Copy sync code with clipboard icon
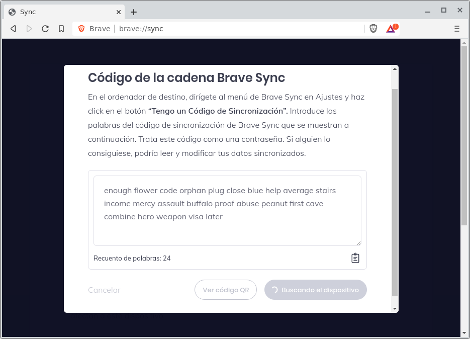470x339 pixels. [355, 258]
